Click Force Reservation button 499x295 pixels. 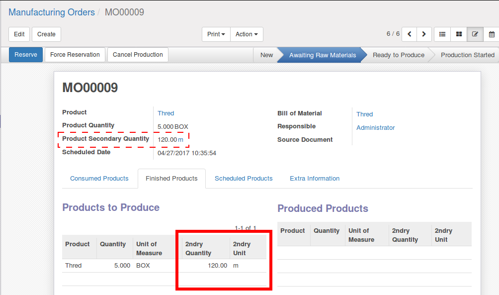pyautogui.click(x=75, y=55)
